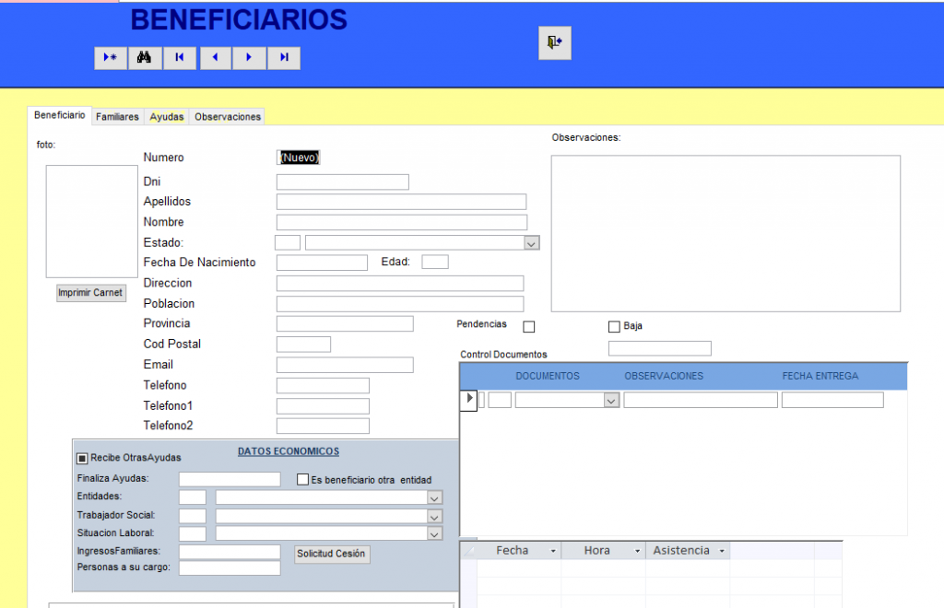Go to first record arrow icon
944x608 pixels.
tap(179, 58)
